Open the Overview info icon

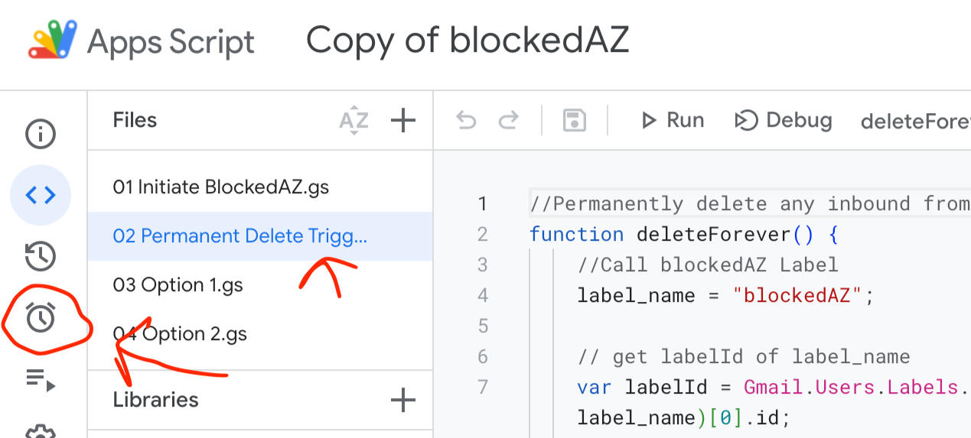point(41,135)
